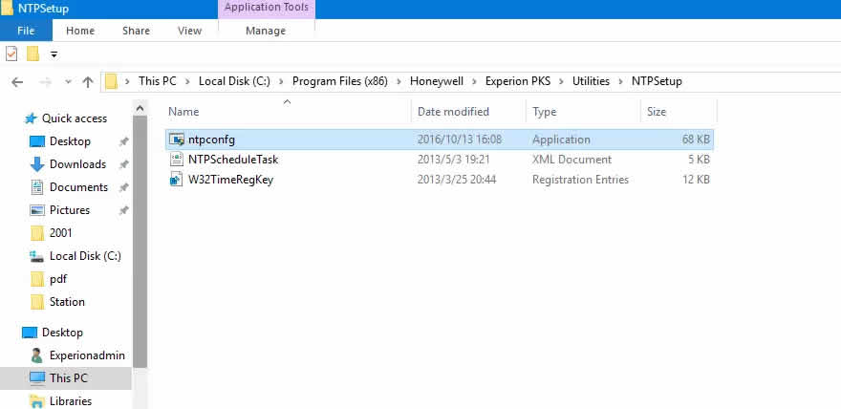Switch to the Home ribbon tab

coord(80,31)
